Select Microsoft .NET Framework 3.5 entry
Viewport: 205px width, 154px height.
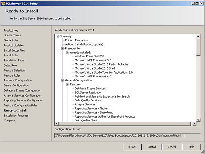pyautogui.click(x=93, y=60)
